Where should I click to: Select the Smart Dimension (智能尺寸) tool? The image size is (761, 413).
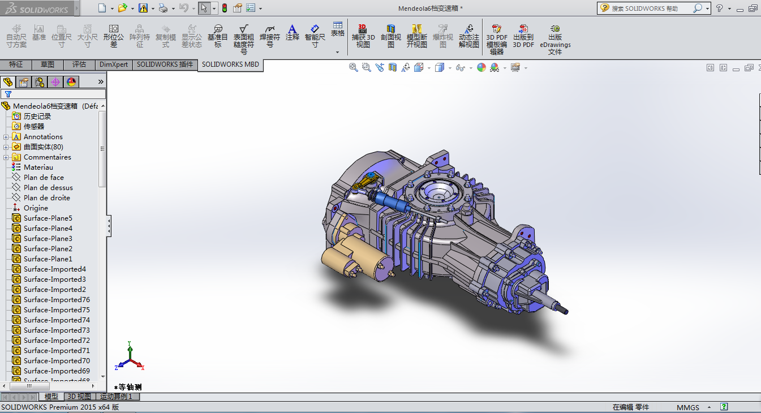point(315,35)
